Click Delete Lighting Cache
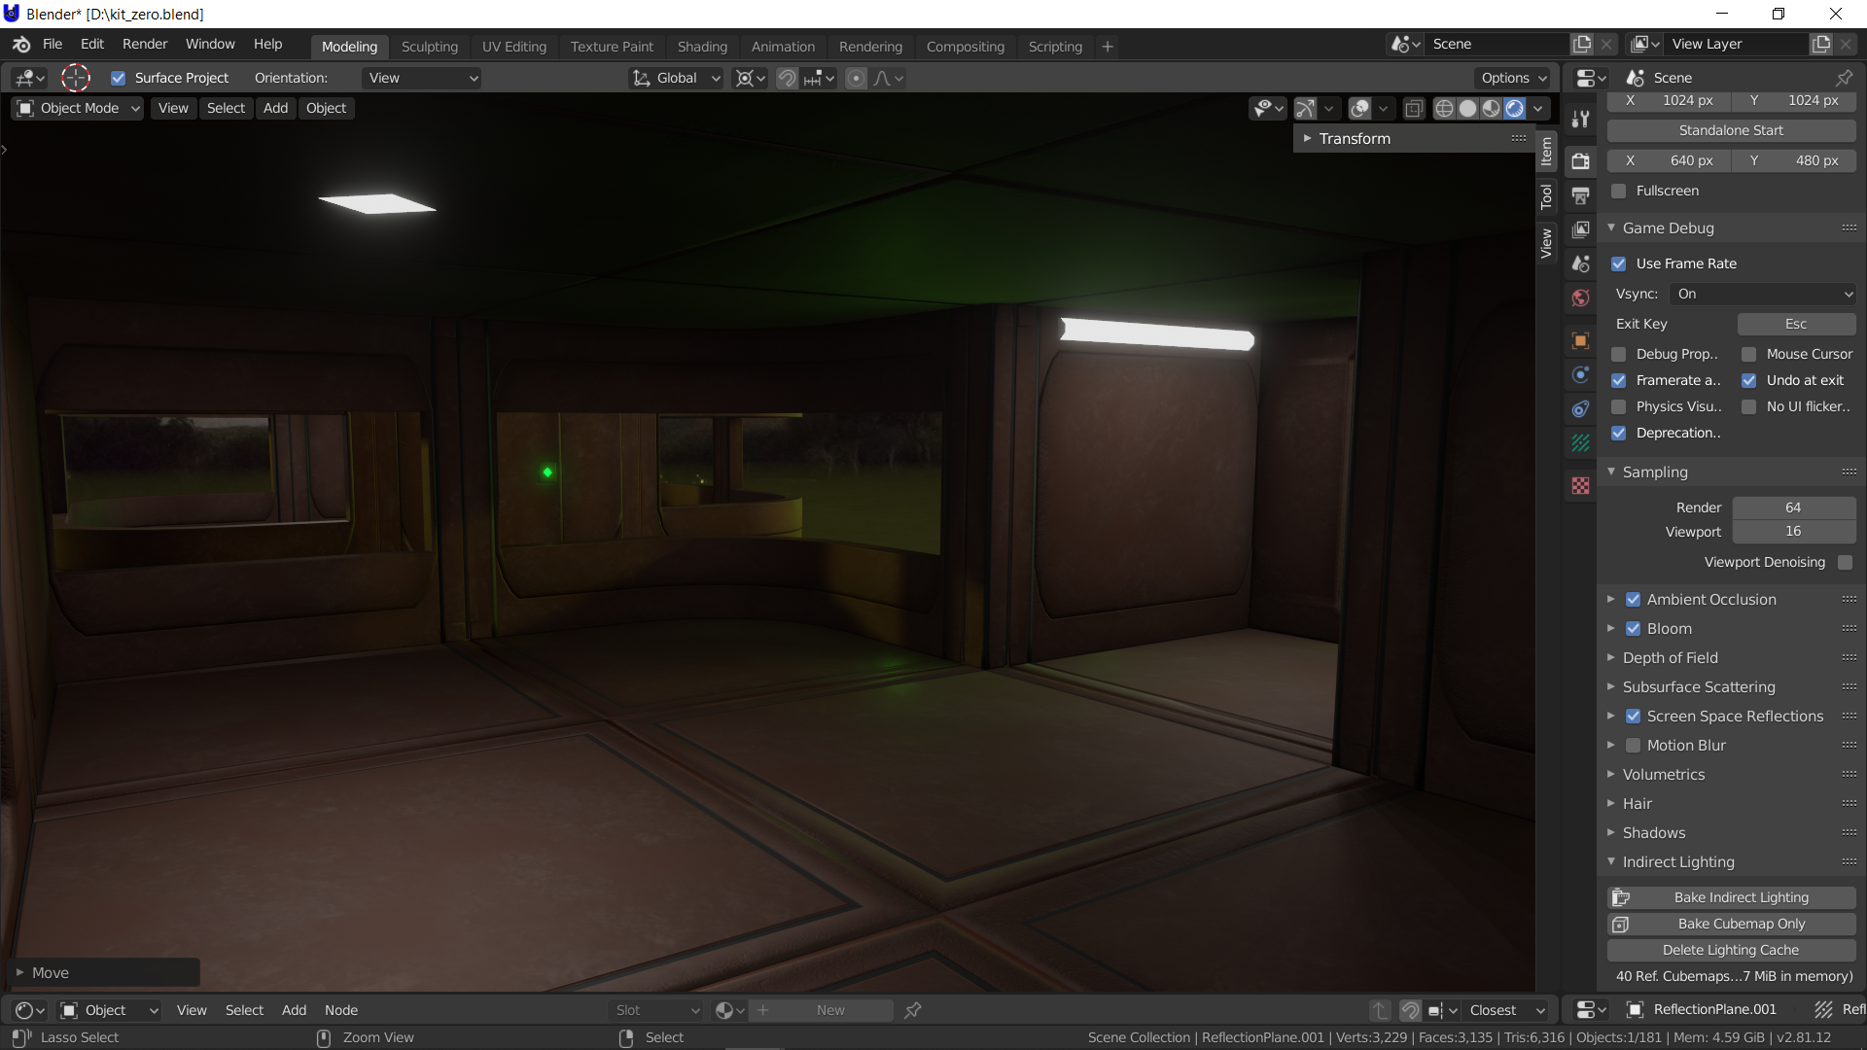Image resolution: width=1867 pixels, height=1050 pixels. click(x=1731, y=950)
